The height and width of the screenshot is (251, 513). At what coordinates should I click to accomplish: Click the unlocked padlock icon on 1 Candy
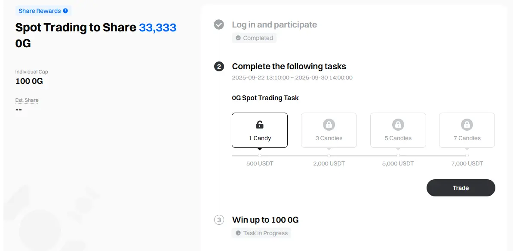tap(259, 125)
